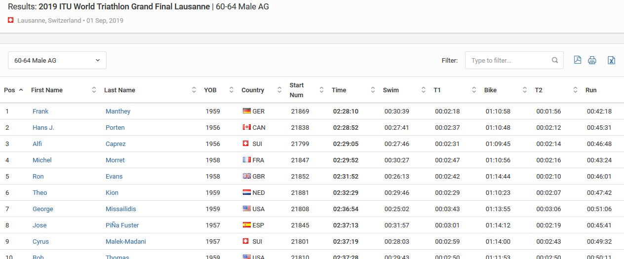Sort by T2 column
Screen dimensions: 624x259
pyautogui.click(x=556, y=90)
